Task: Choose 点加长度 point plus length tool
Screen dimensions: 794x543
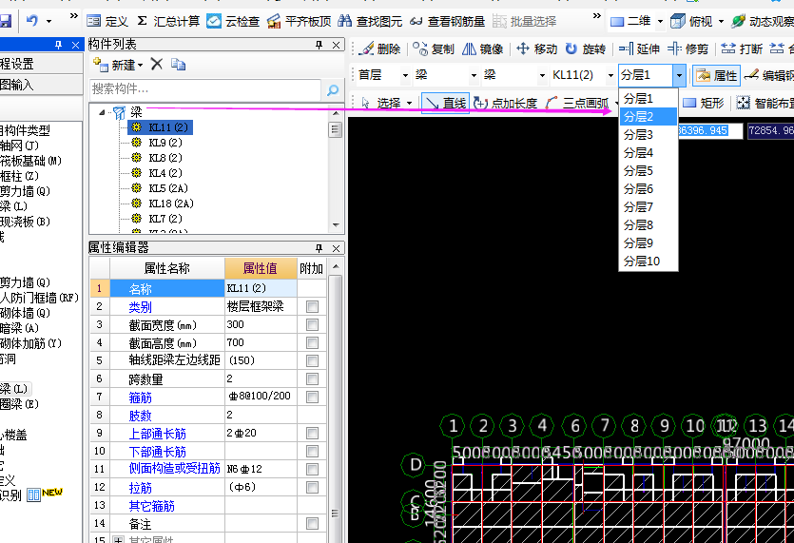Action: point(505,103)
